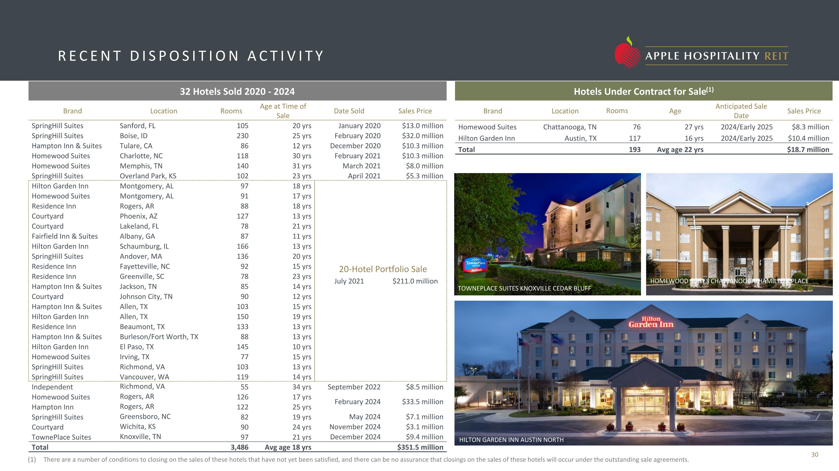The height and width of the screenshot is (471, 839).
Task: Click the $211.0 million portfolio price
Action: (x=415, y=281)
